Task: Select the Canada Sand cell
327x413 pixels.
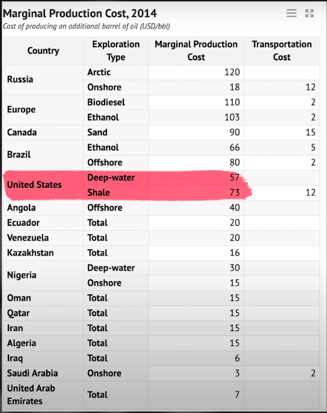Action: pyautogui.click(x=116, y=133)
